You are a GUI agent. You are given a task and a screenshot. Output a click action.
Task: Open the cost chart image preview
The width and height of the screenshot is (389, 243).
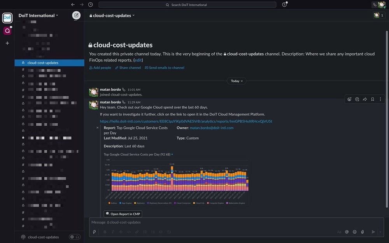tap(177, 182)
